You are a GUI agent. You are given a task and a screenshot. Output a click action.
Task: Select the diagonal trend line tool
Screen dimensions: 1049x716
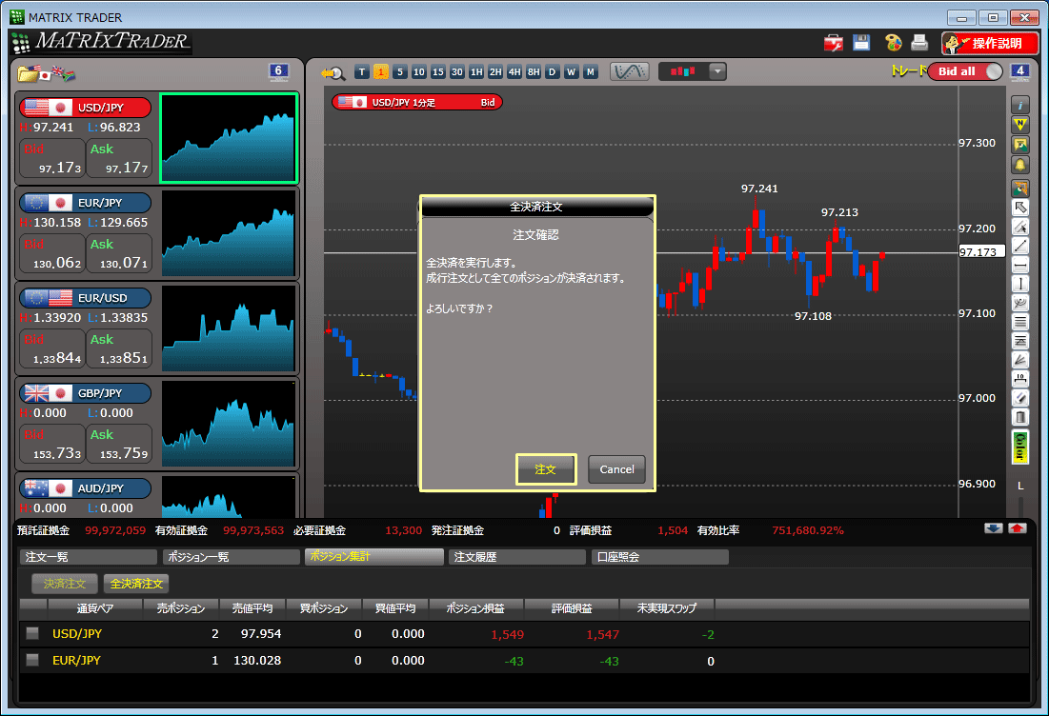click(1020, 246)
